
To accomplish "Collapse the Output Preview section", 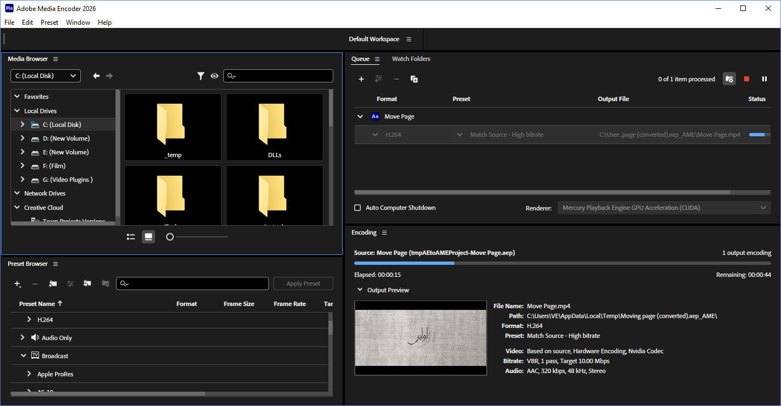I will tap(360, 290).
